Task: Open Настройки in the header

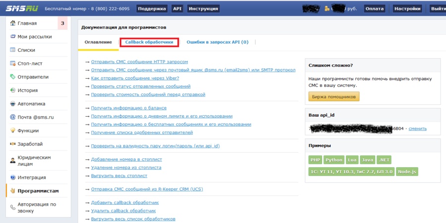Action: (x=407, y=8)
